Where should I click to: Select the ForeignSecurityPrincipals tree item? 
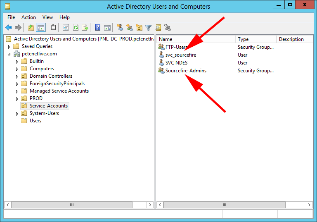[x=57, y=84]
